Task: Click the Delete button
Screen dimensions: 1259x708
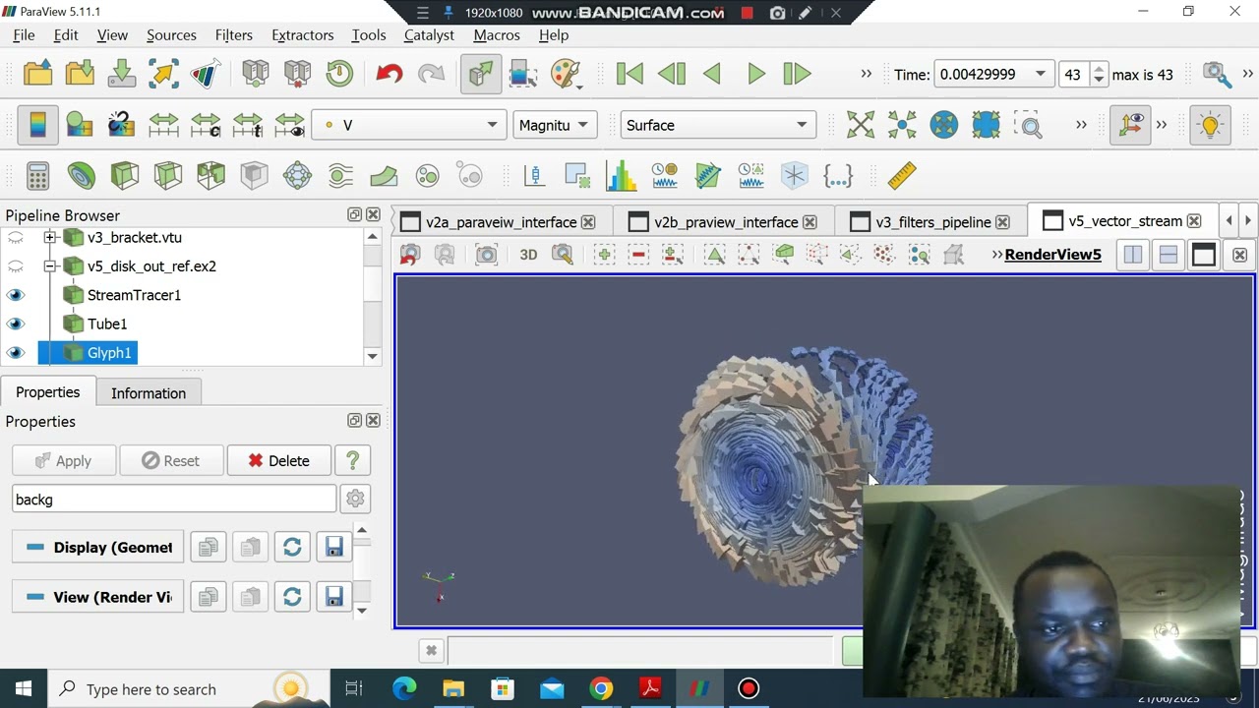Action: click(278, 460)
